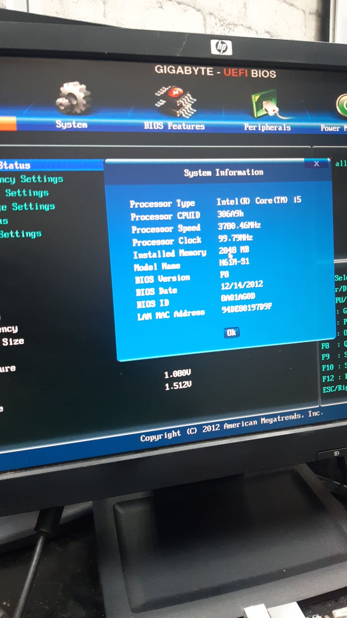Select the 94DE80197D9F MAC address value
This screenshot has height=618, width=347.
[x=247, y=308]
